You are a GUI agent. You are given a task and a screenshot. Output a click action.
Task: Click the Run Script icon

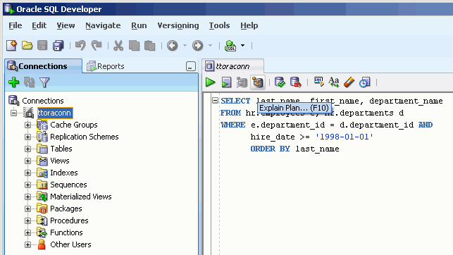[x=227, y=82]
